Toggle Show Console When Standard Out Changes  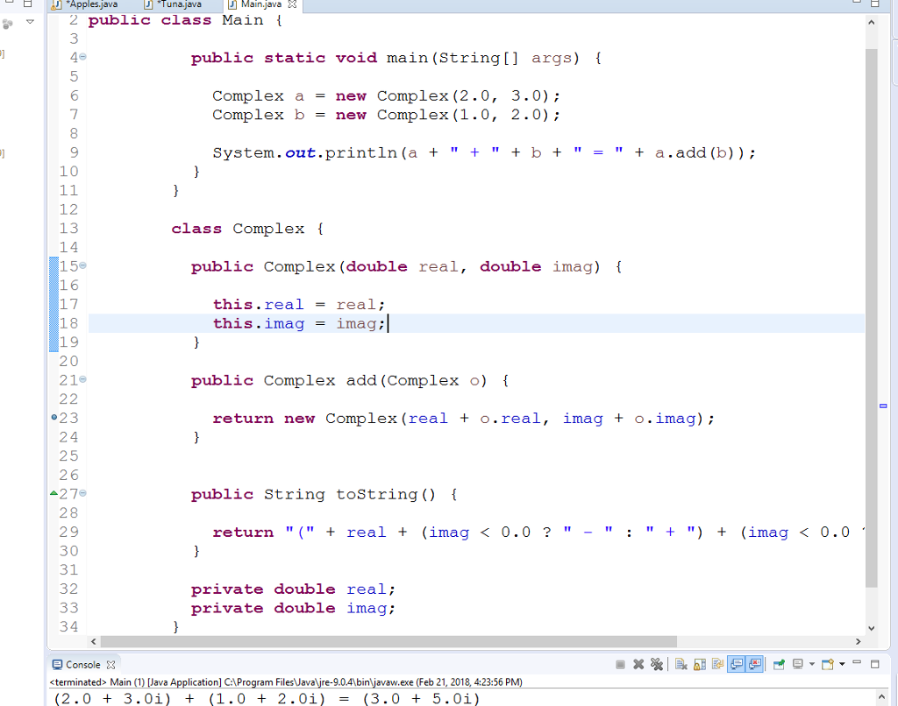pos(736,663)
